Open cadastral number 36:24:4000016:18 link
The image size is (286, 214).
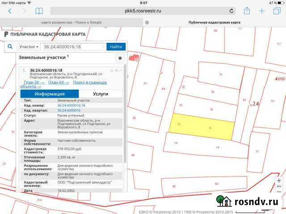[x=71, y=105]
